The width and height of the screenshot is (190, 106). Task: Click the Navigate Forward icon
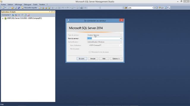click(x=77, y=8)
